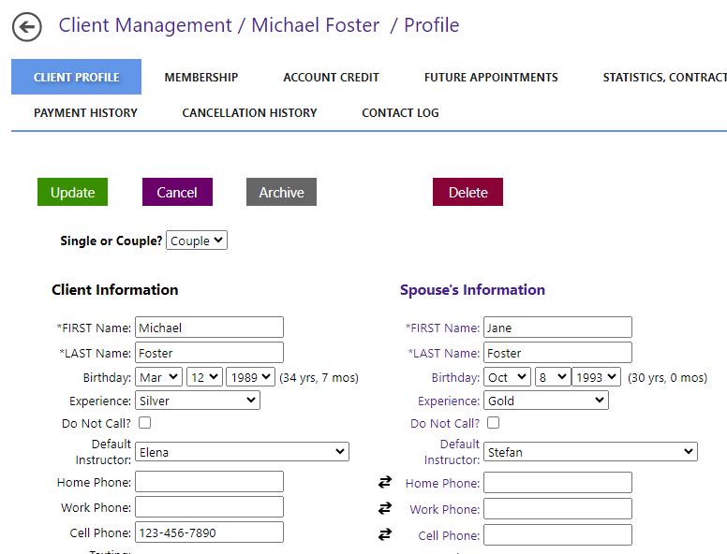Open the client's Default Instructor dropdown

[242, 452]
